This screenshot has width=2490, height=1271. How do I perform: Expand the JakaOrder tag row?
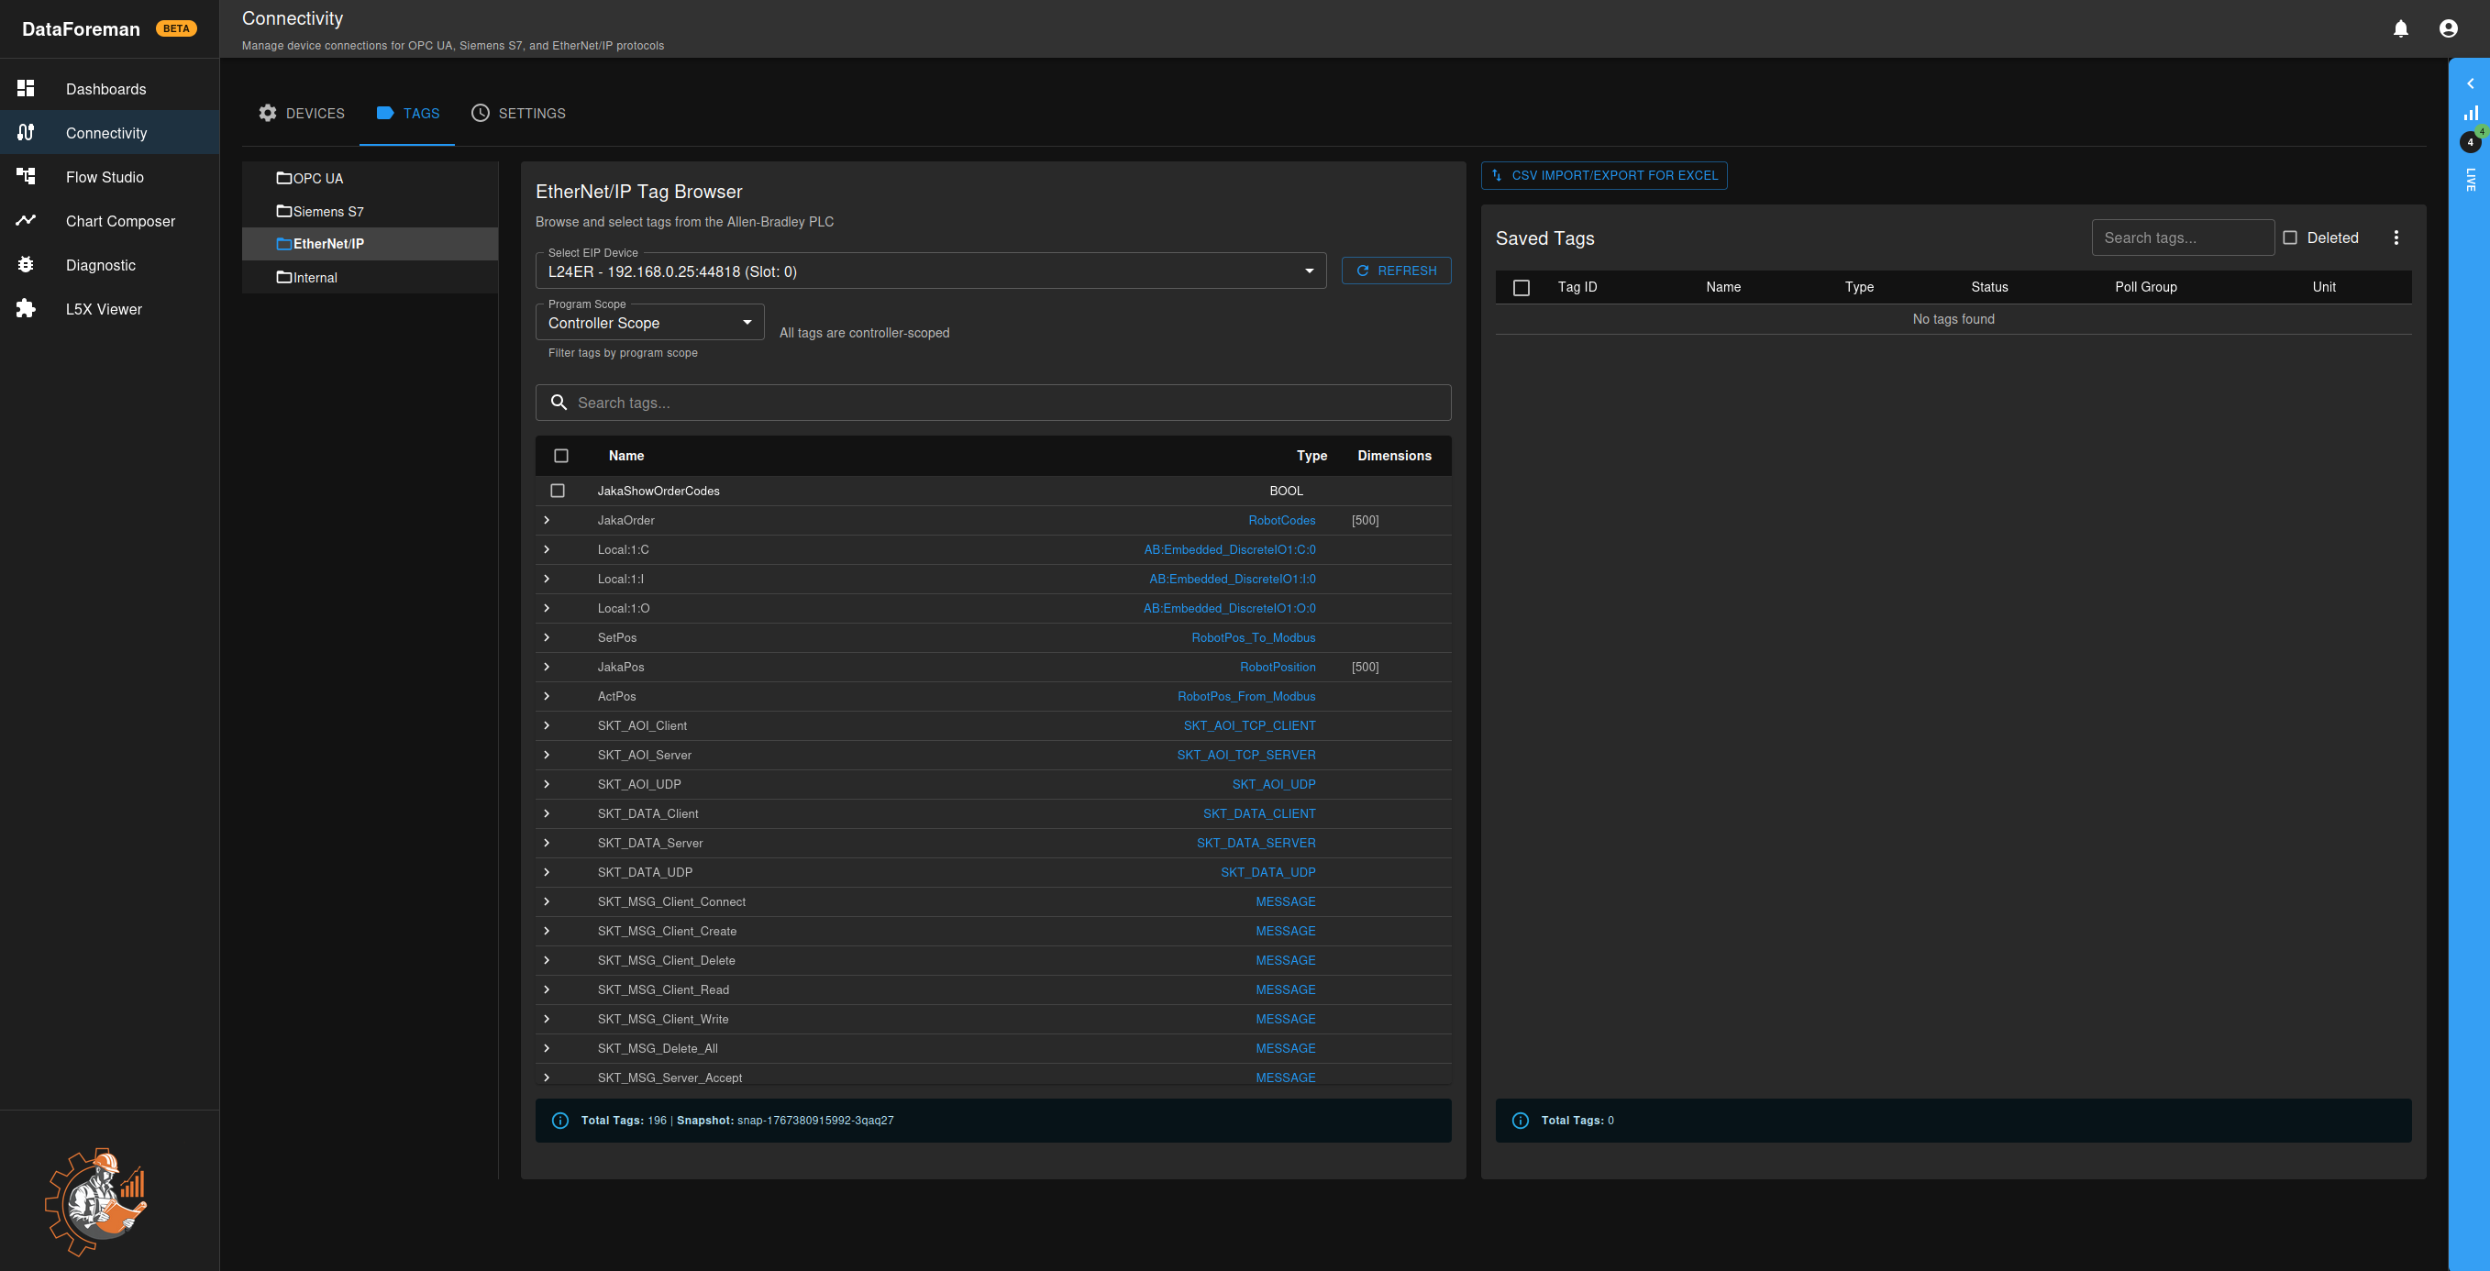[x=546, y=520]
